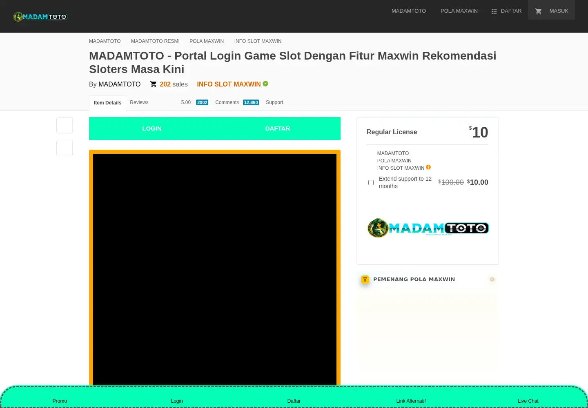The width and height of the screenshot is (588, 408).
Task: Open MADAMTOTO link in top navigation
Action: point(409,11)
